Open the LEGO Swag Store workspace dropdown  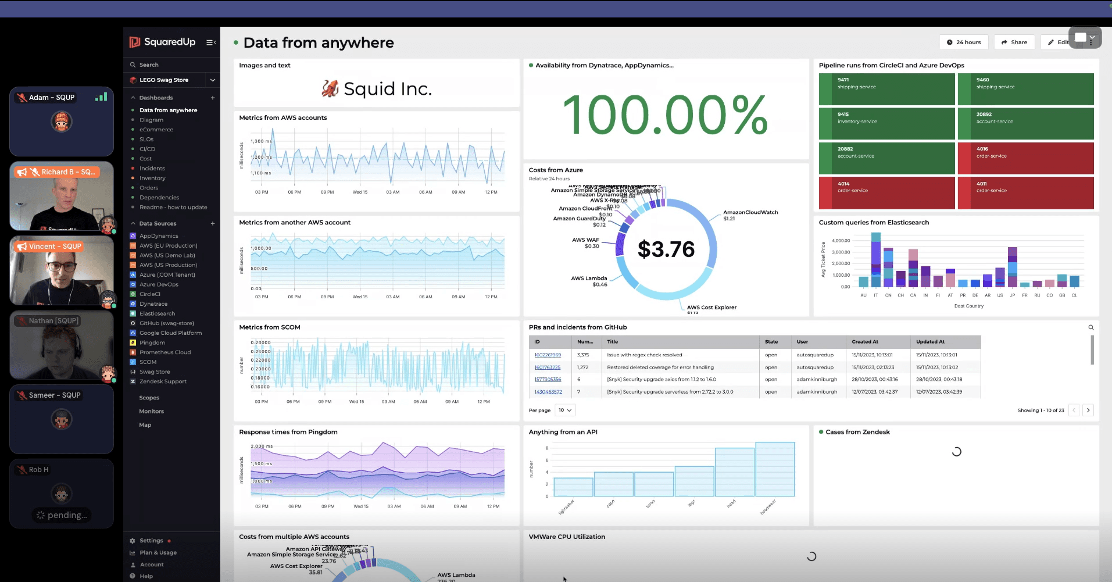[213, 80]
